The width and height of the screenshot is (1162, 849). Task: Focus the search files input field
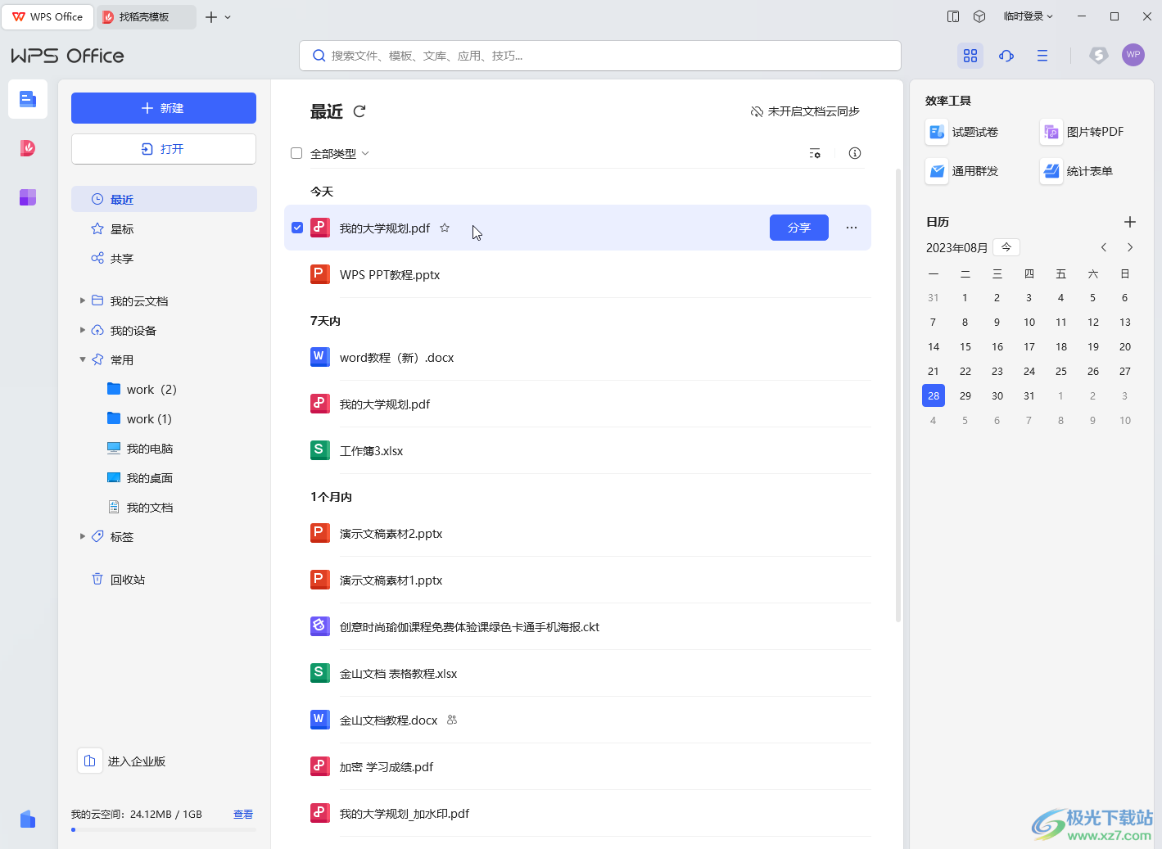click(600, 56)
